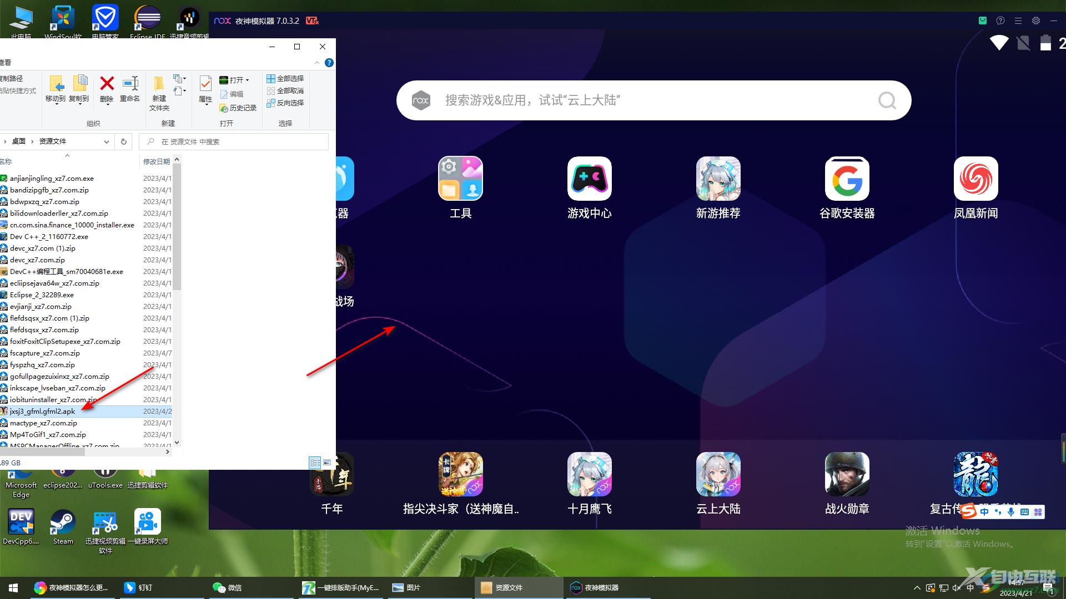The image size is (1066, 599).
Task: Open the Steam desktop shortcut
Action: coord(63,527)
